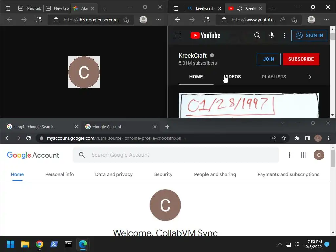Subscribe to KreekCraft channel

pos(301,59)
